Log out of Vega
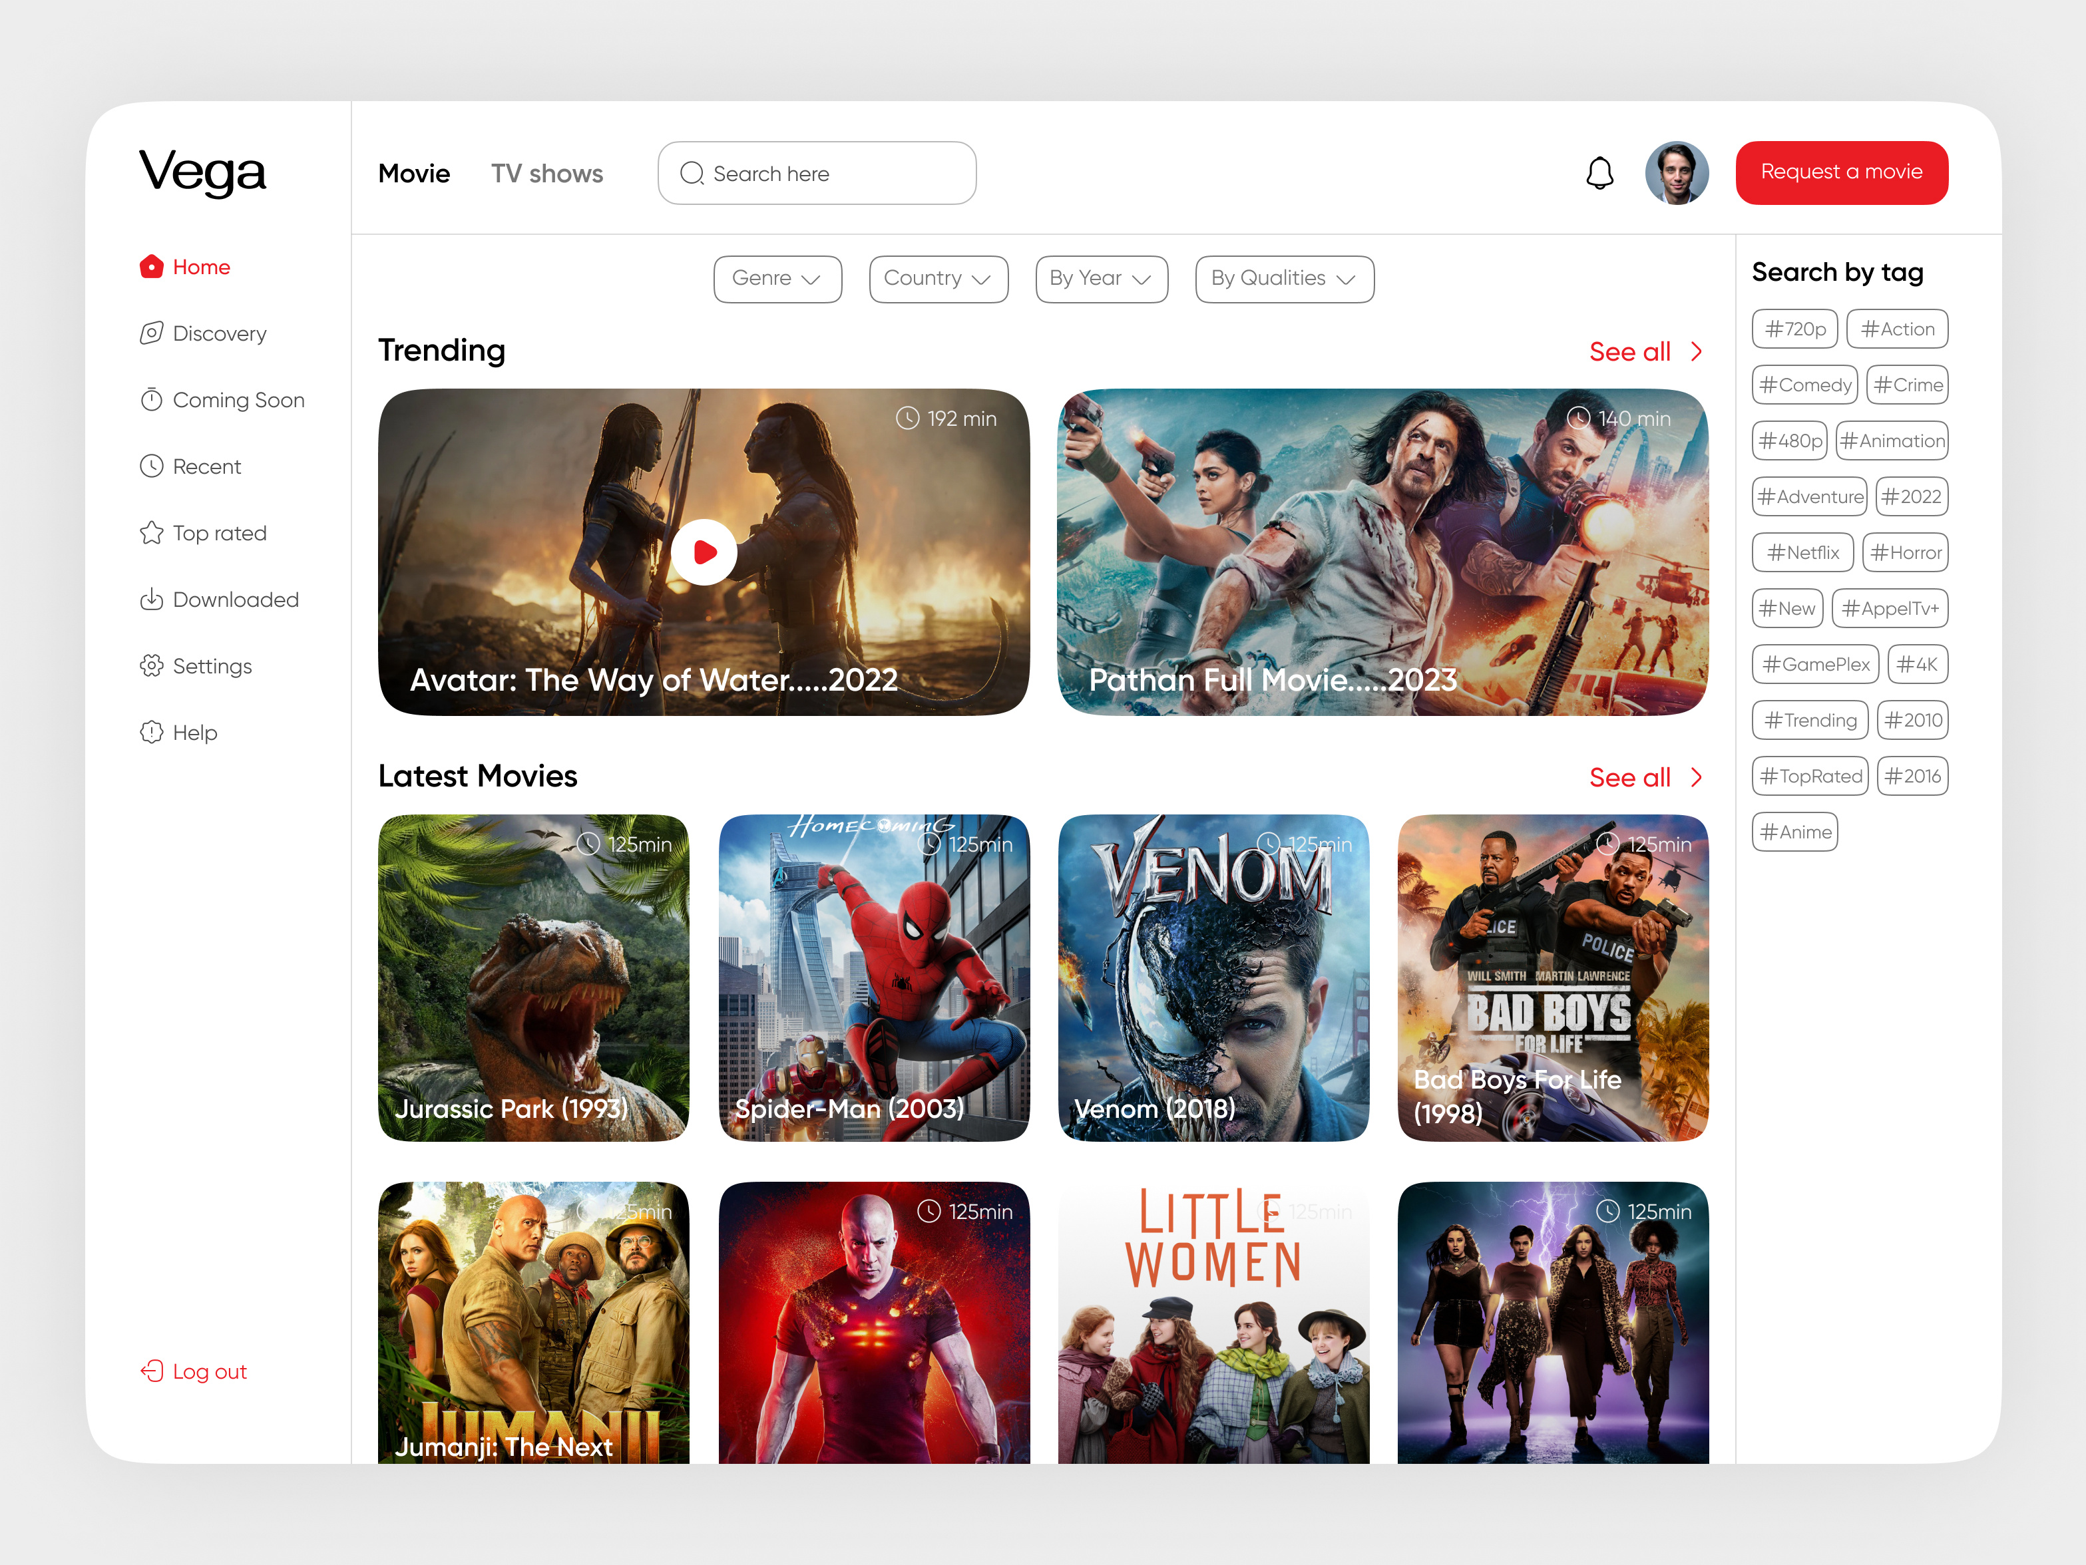Viewport: 2086px width, 1565px height. pos(193,1372)
